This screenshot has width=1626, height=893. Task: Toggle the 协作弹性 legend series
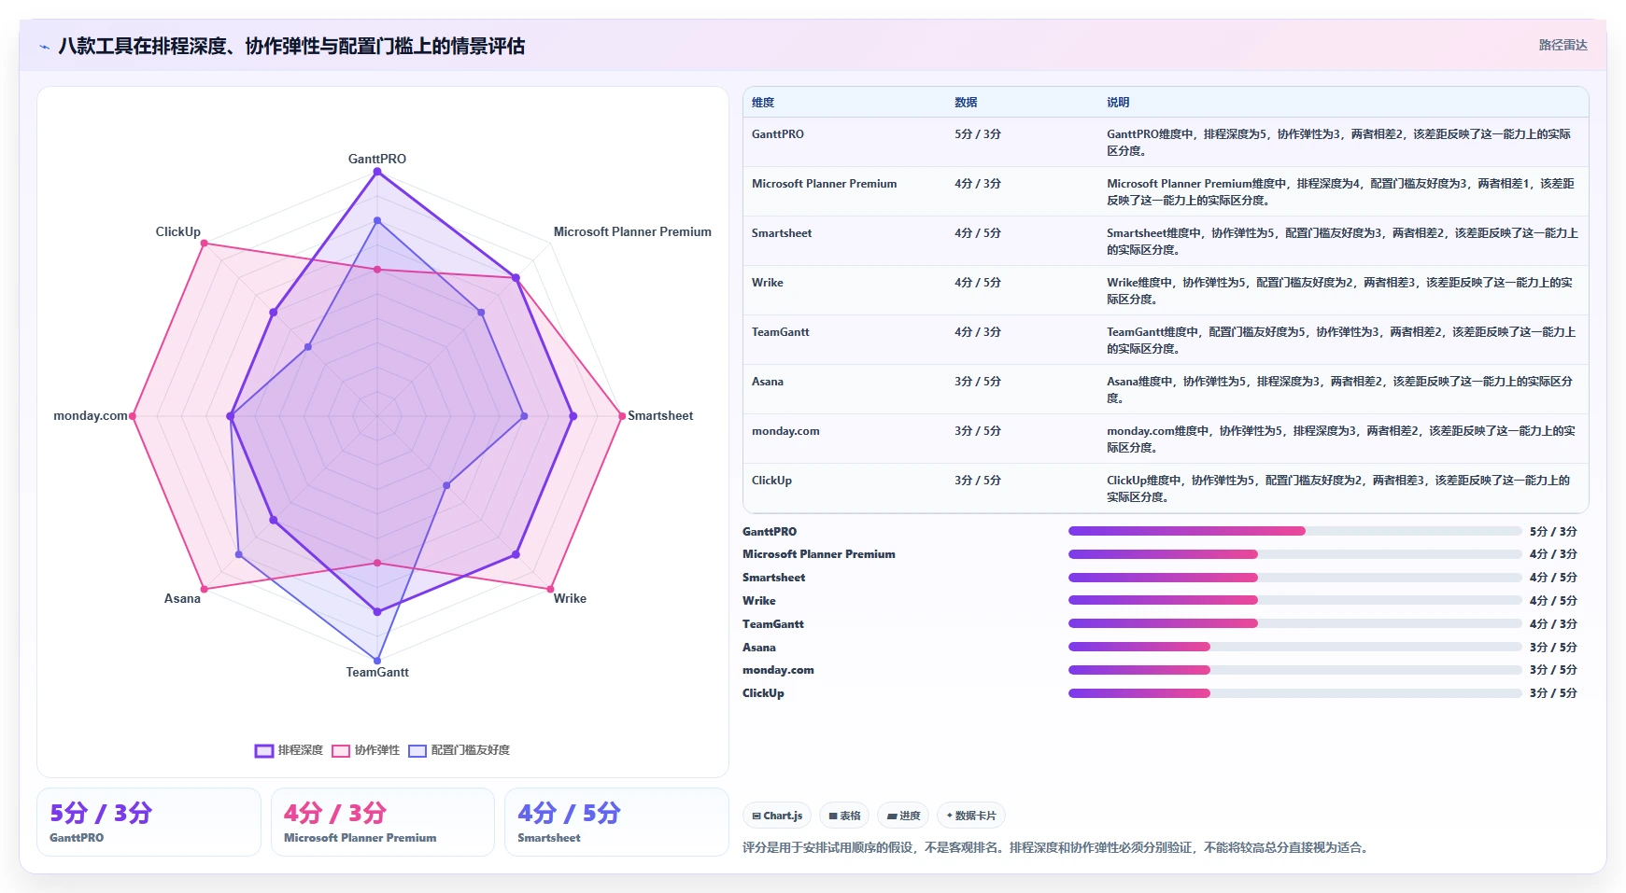[365, 750]
